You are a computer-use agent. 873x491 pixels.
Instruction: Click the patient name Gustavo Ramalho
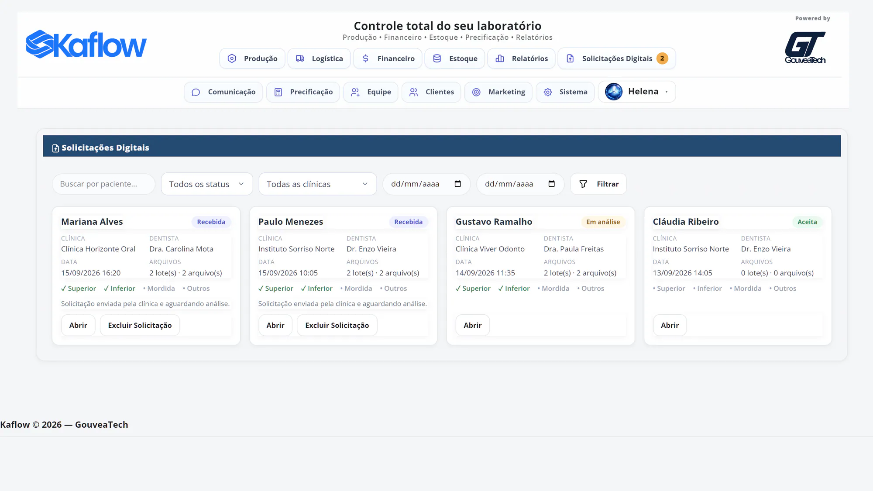[x=494, y=222]
